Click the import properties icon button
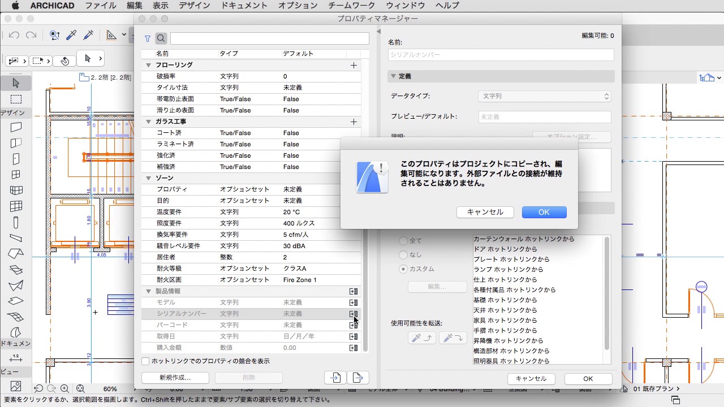 pyautogui.click(x=335, y=378)
